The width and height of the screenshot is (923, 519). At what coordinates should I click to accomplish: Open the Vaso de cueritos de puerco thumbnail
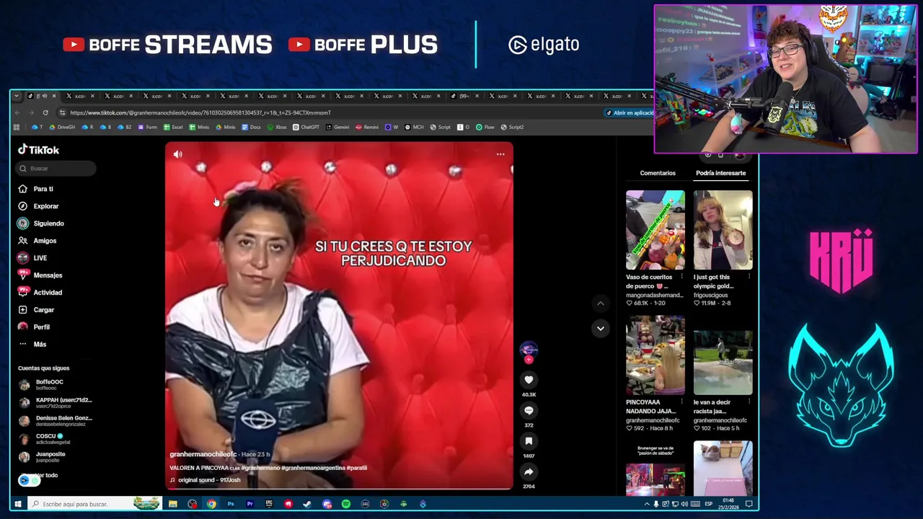[655, 230]
